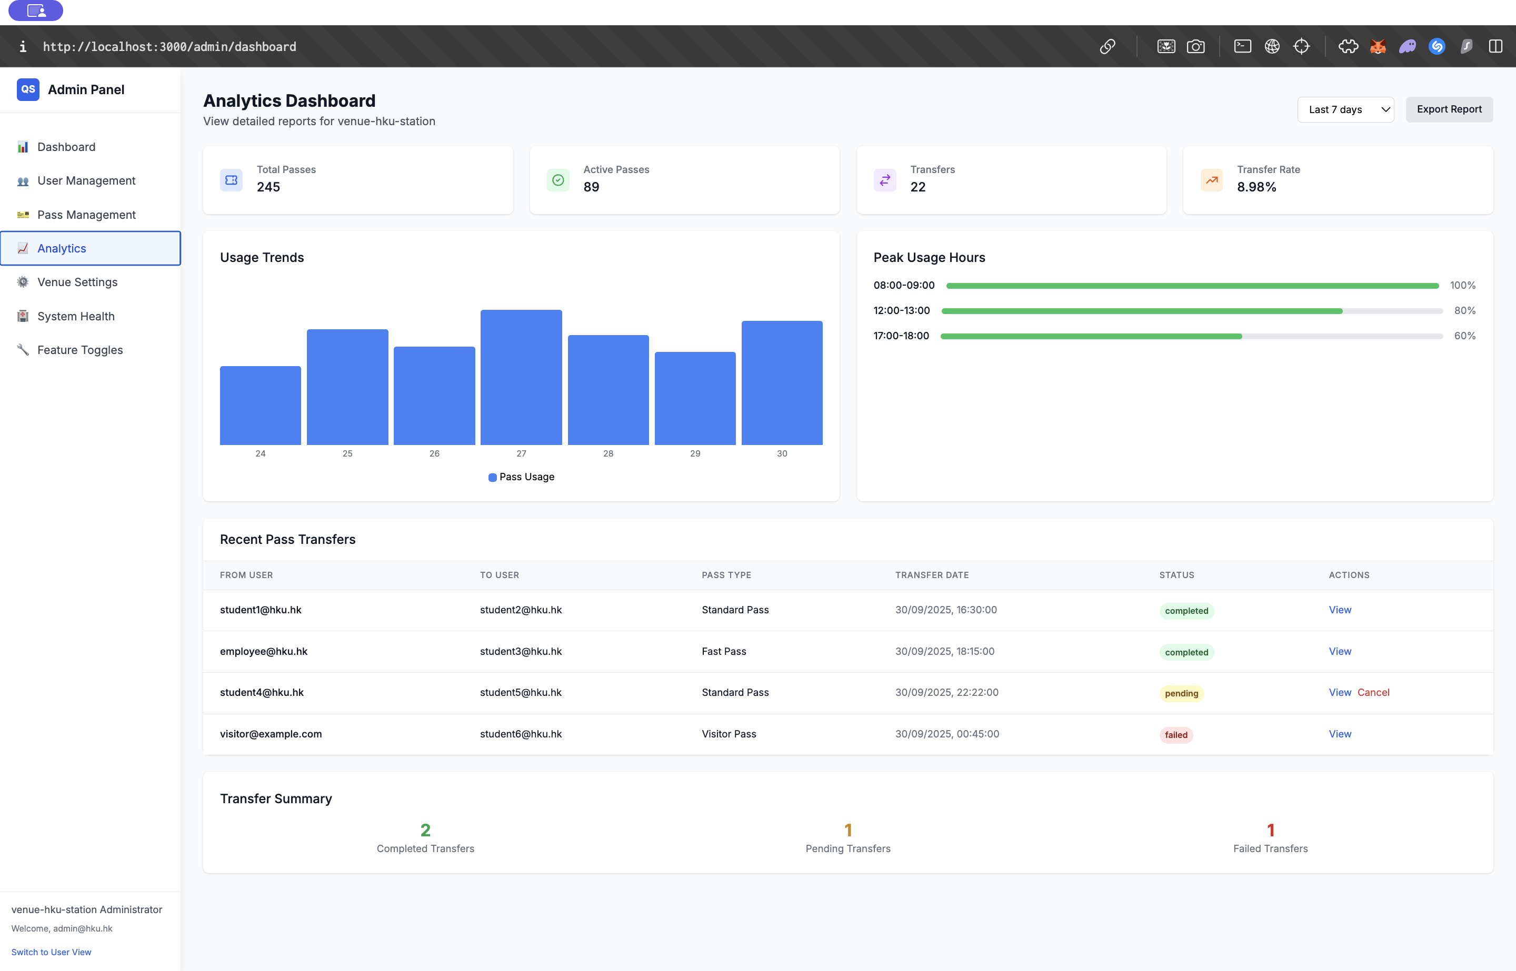This screenshot has height=971, width=1516.
Task: Click the tallest usage bar for day 27
Action: tap(521, 377)
